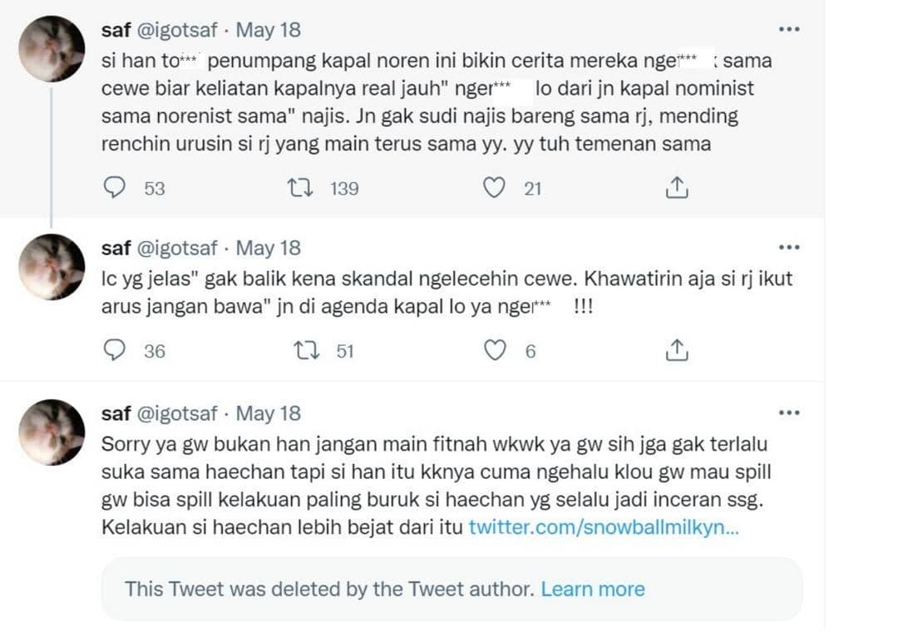Reply to the second tweet
898x637 pixels.
(x=116, y=350)
